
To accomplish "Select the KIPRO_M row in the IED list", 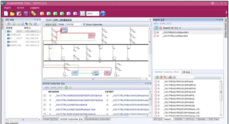I will coord(23,45).
